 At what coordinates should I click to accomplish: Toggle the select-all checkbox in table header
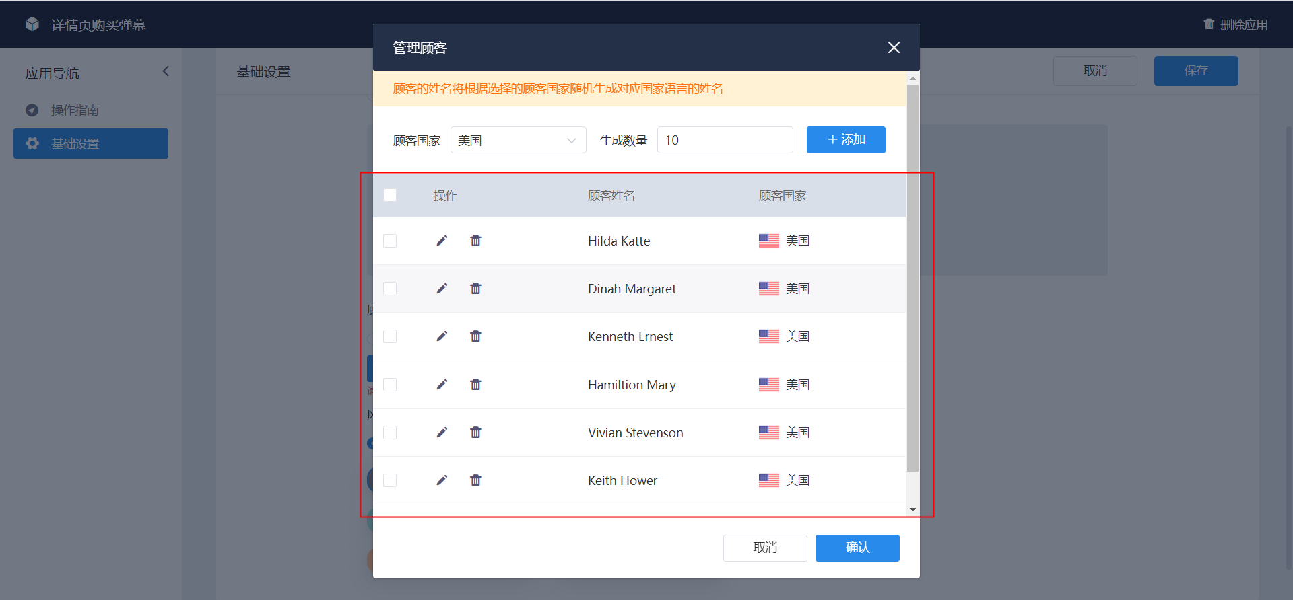pyautogui.click(x=390, y=195)
